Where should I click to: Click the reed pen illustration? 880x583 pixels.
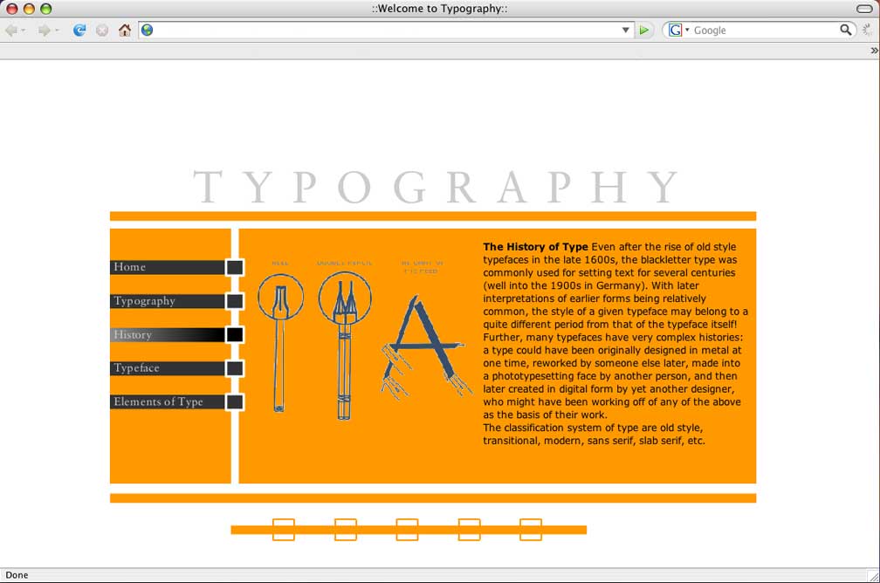point(279,340)
